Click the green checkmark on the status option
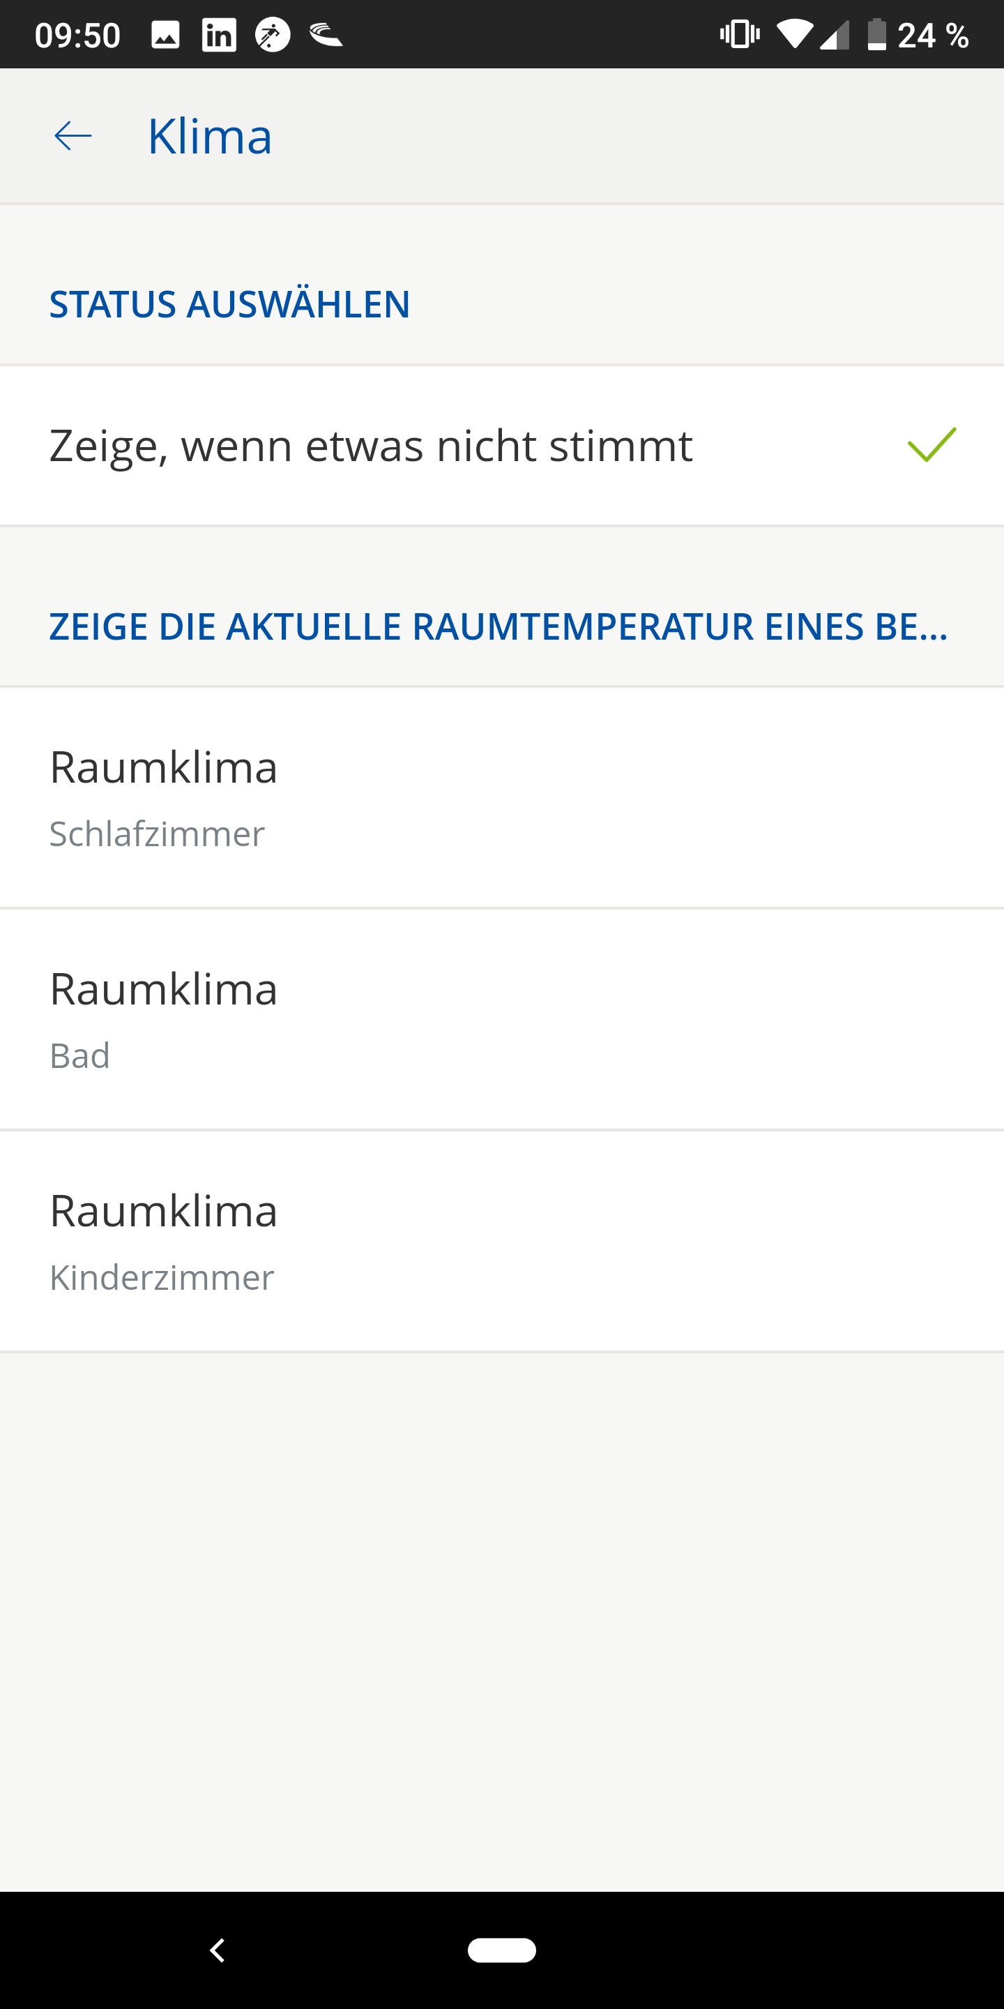This screenshot has height=2009, width=1004. click(x=931, y=445)
